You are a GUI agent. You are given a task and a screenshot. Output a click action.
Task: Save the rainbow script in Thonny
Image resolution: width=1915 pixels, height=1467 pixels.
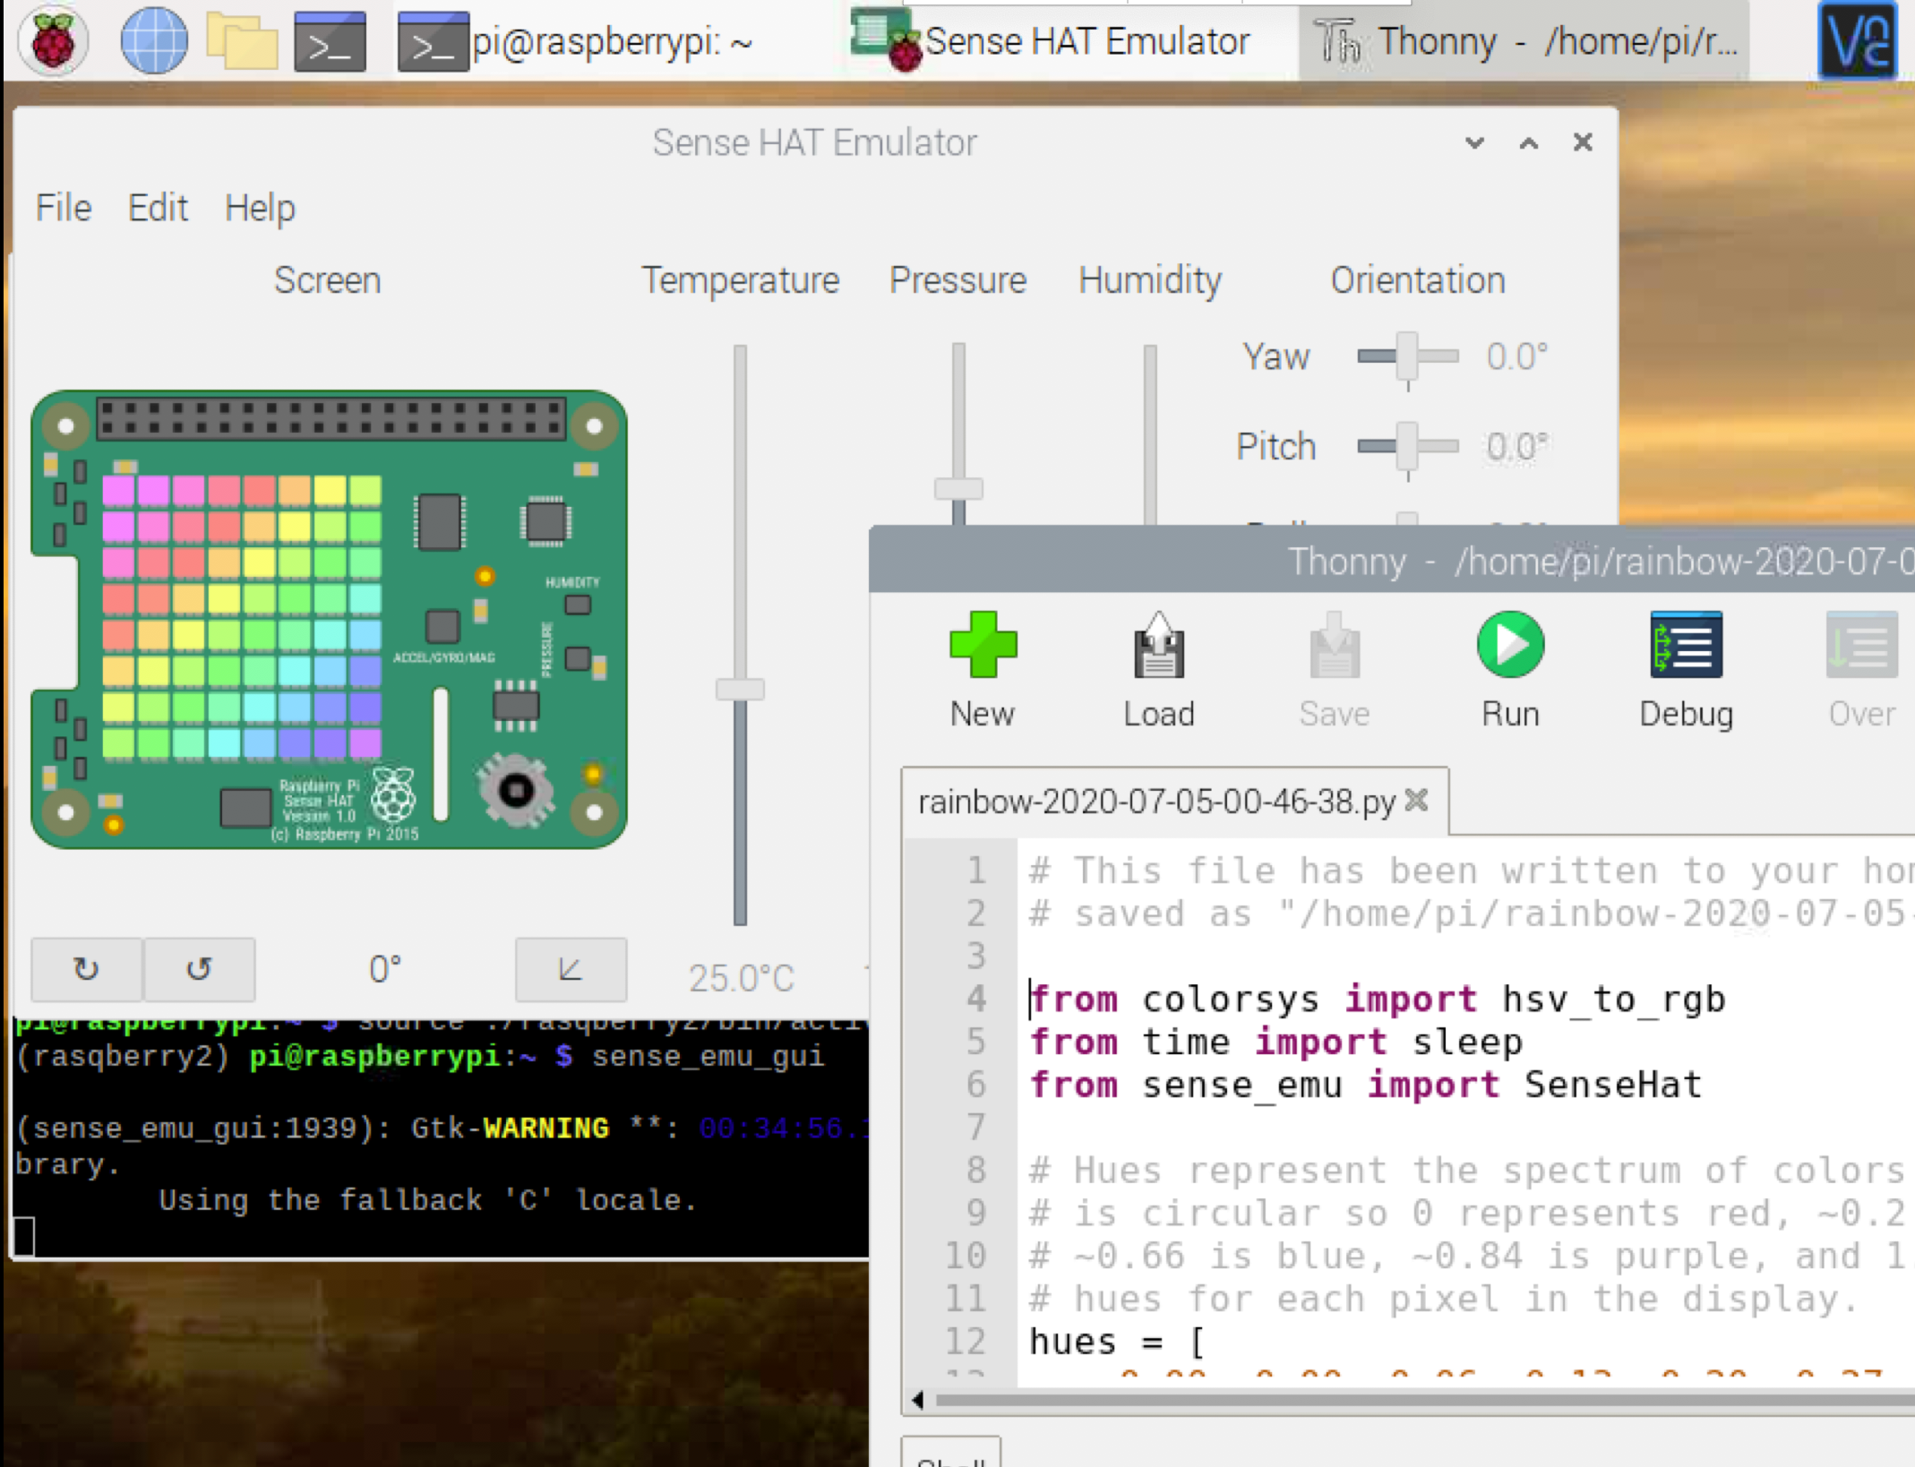(1334, 645)
